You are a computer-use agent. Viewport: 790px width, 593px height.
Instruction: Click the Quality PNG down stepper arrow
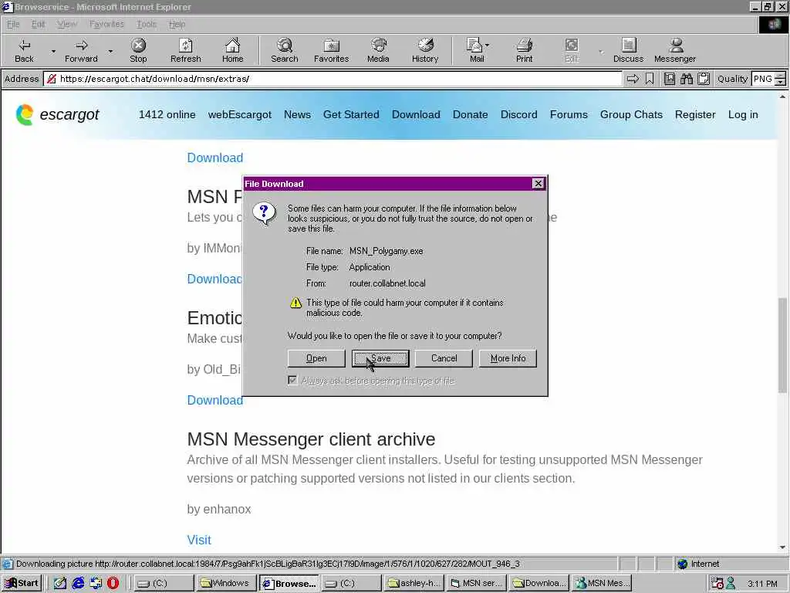(x=781, y=82)
